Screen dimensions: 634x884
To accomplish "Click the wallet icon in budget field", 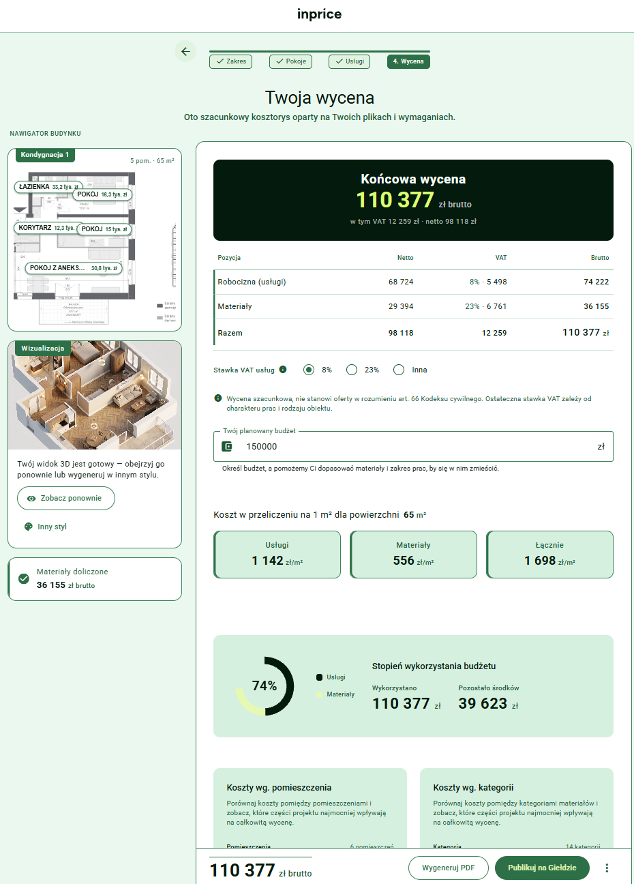I will (x=228, y=446).
